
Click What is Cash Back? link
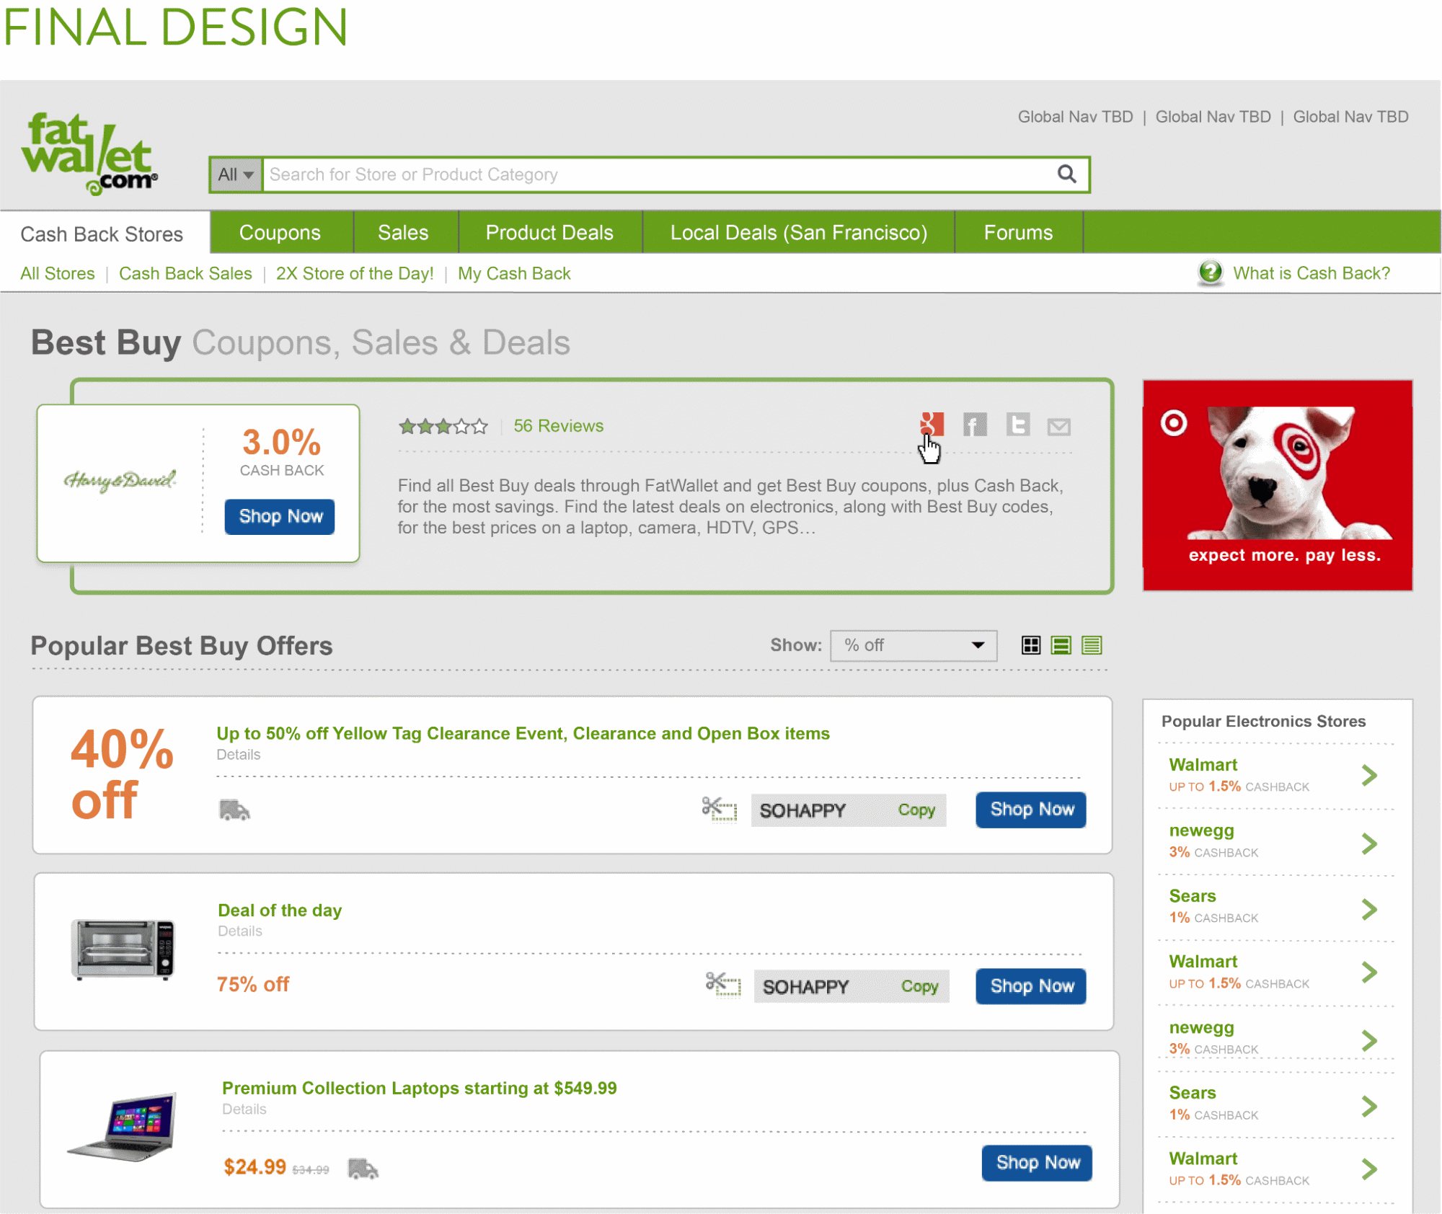[x=1311, y=273]
